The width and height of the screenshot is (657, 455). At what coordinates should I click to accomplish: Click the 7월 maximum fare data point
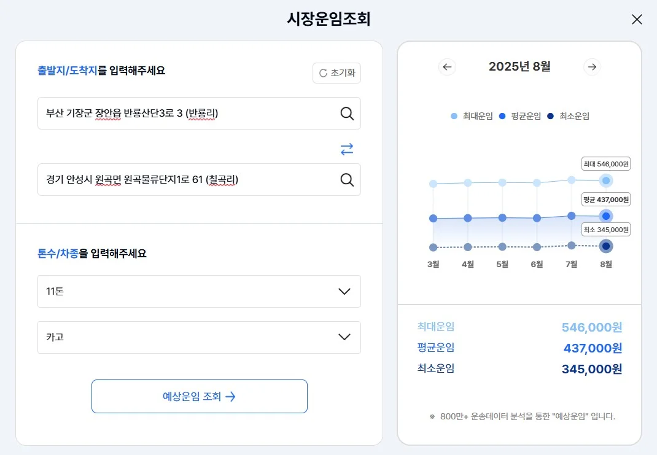point(572,180)
